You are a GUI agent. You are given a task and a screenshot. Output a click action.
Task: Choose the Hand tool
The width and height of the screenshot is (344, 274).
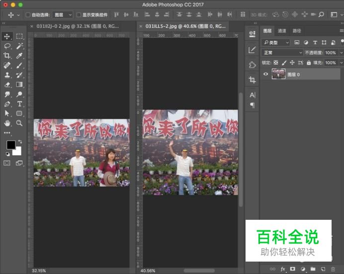tap(7, 123)
